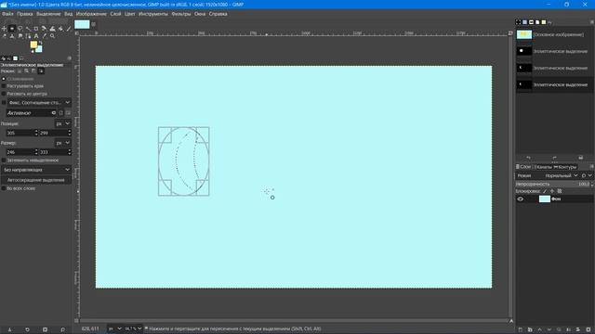Select the Crop tool
The height and width of the screenshot is (334, 595).
pyautogui.click(x=36, y=29)
